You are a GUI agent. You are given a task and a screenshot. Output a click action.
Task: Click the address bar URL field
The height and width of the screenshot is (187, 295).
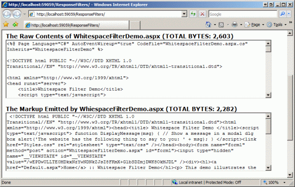[x=105, y=14]
